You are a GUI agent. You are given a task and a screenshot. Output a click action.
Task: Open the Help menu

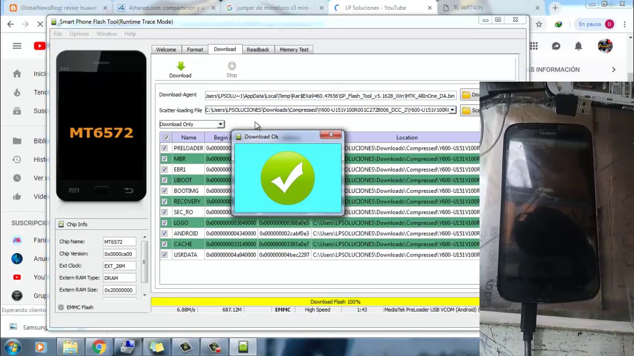coord(130,34)
